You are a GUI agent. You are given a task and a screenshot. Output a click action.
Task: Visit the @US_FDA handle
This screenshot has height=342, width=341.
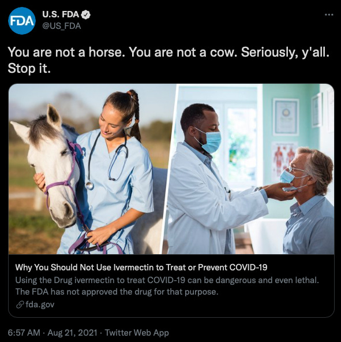[61, 26]
